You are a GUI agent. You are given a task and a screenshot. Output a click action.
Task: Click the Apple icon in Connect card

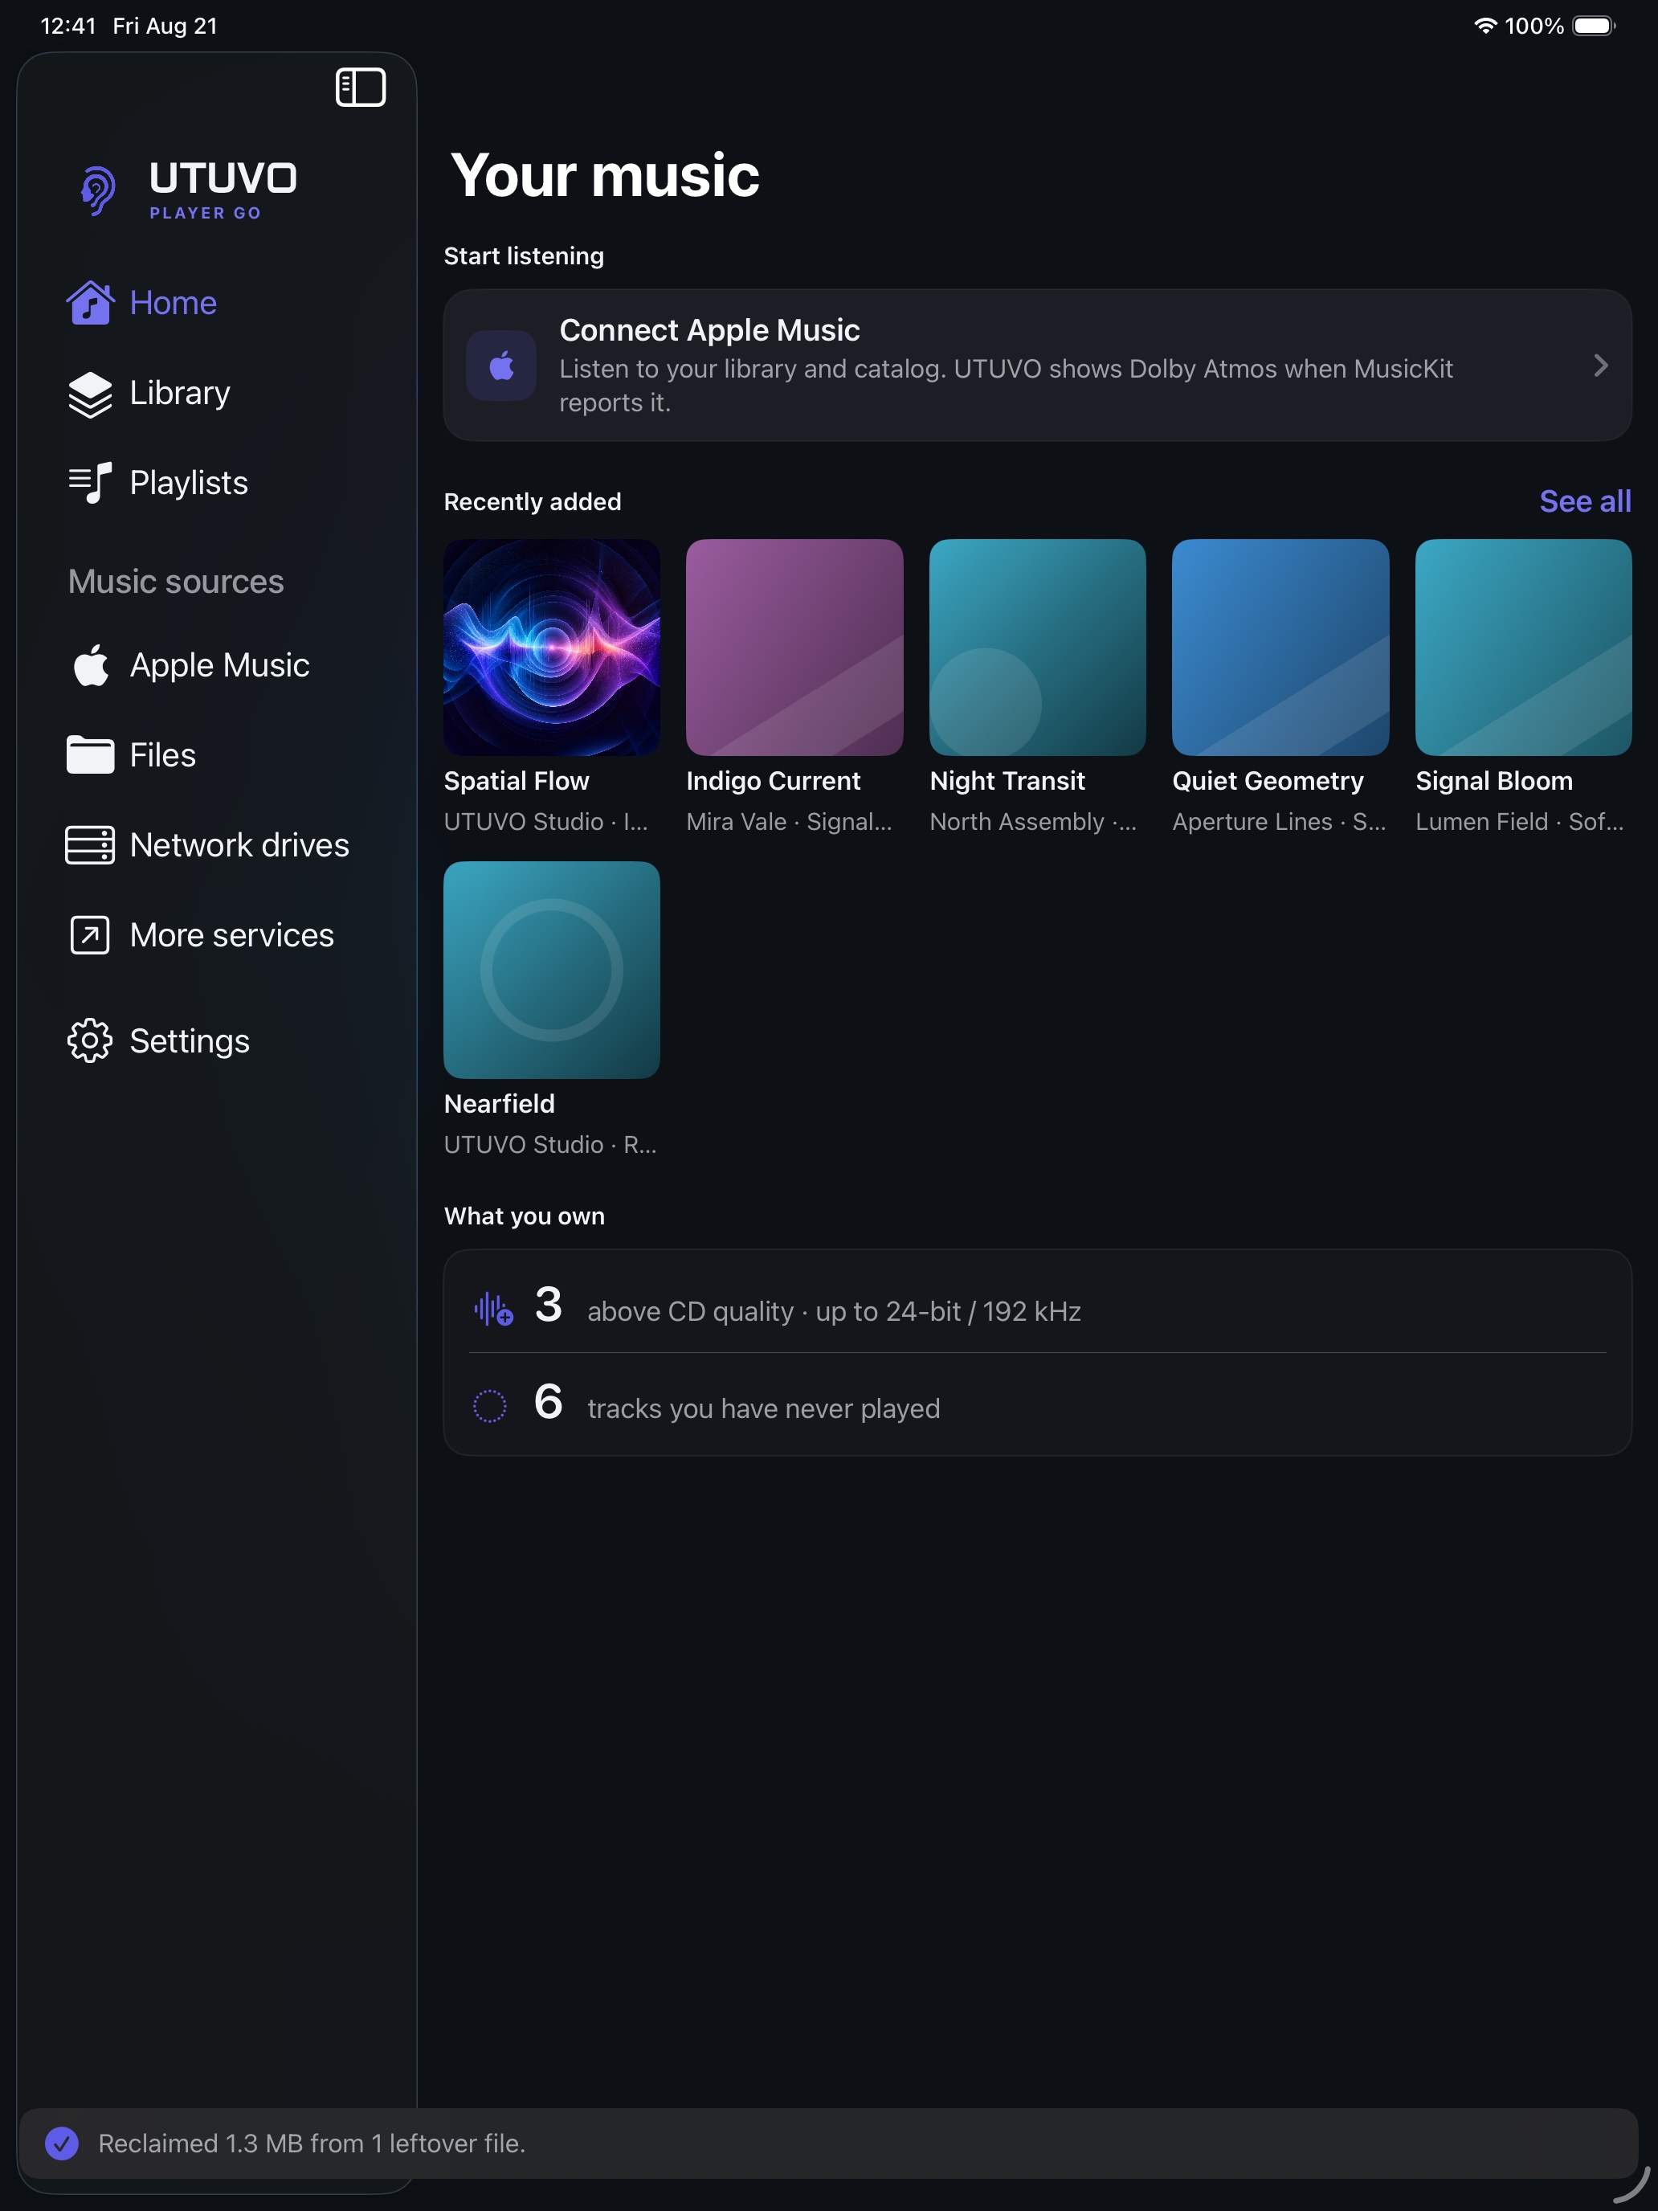coord(502,365)
